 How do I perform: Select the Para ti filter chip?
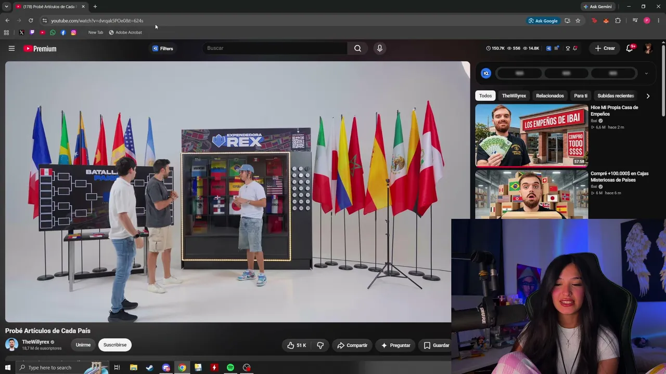click(581, 96)
